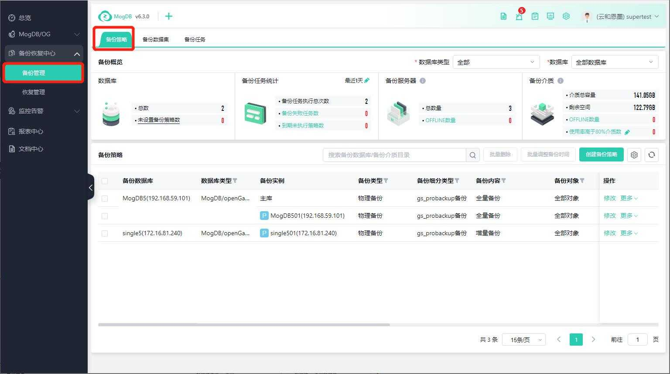Viewport: 670px width, 374px height.
Task: Click the 创建备份策略 button
Action: pyautogui.click(x=601, y=154)
